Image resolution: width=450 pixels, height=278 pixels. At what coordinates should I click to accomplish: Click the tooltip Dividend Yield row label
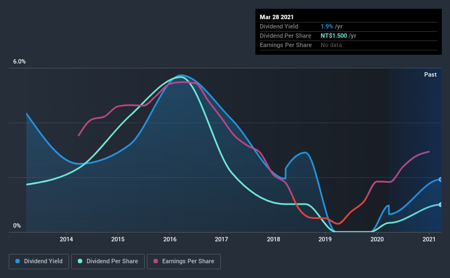[279, 26]
